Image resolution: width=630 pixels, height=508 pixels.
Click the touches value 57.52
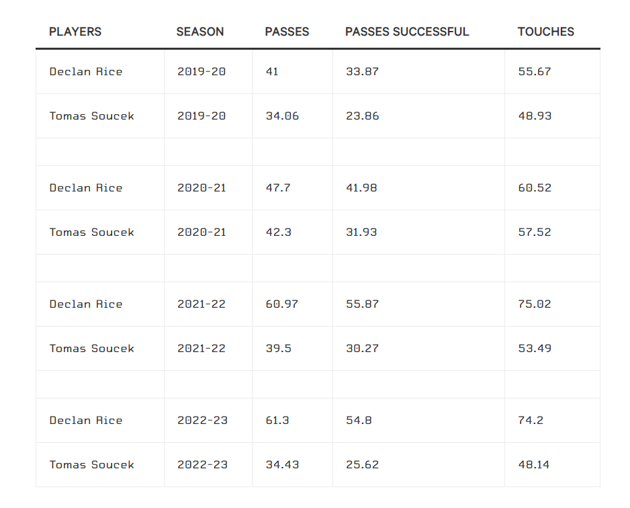535,232
